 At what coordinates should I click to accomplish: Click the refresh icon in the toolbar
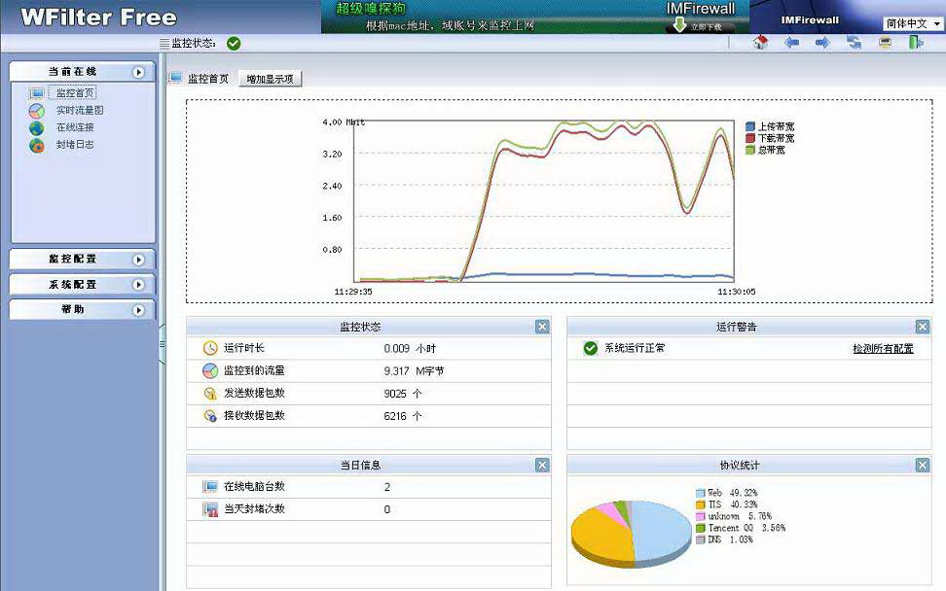coord(854,43)
